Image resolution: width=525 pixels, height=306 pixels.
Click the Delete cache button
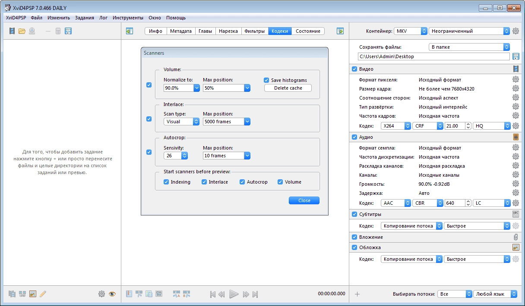pos(288,88)
